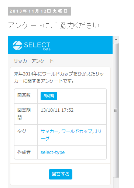Click the 回答期間 row label
Screen dimensions: 134x188
coord(24,114)
